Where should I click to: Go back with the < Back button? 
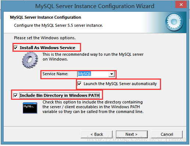pos(97,134)
